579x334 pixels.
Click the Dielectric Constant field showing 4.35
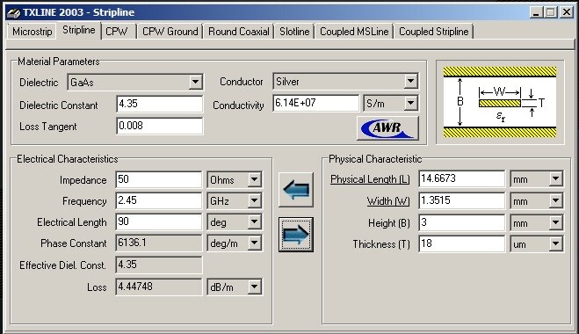tap(160, 104)
